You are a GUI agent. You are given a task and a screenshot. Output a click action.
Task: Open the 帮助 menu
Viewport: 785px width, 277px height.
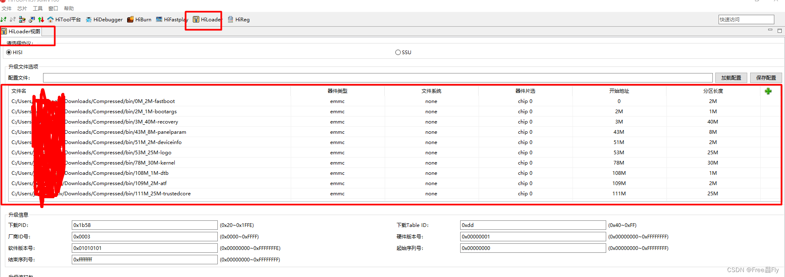point(69,8)
